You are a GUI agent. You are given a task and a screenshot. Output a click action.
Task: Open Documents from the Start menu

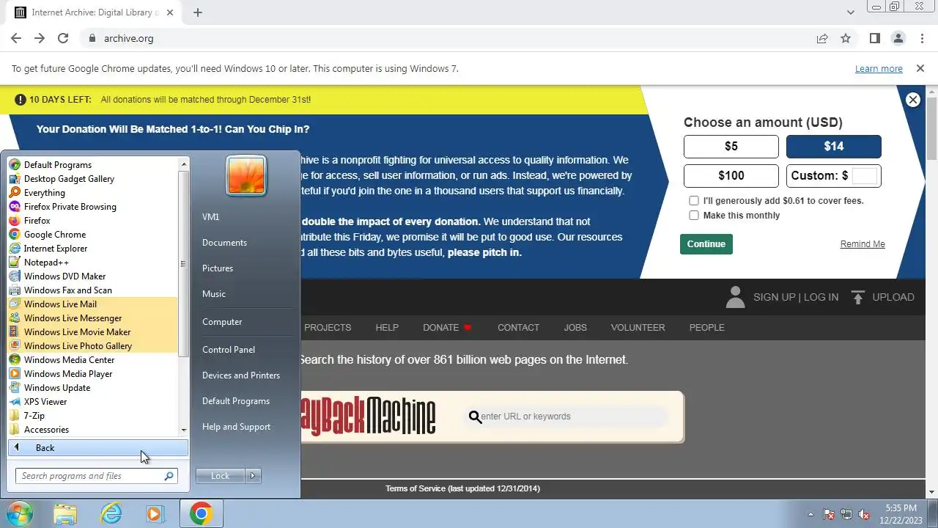tap(224, 243)
